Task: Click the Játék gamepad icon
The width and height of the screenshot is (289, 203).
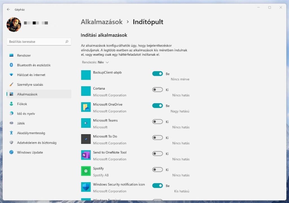Action: click(x=11, y=123)
